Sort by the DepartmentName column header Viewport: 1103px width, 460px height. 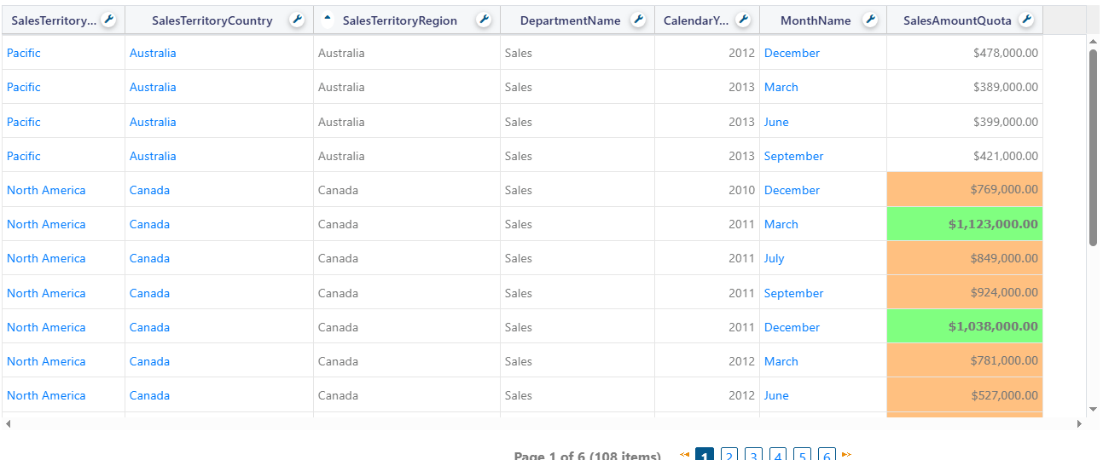570,20
